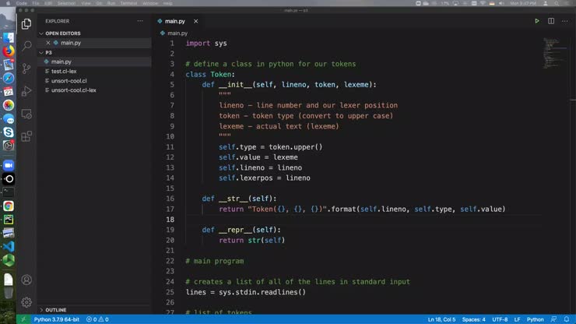The image size is (576, 324).
Task: Open the View menu
Action: pos(86,3)
